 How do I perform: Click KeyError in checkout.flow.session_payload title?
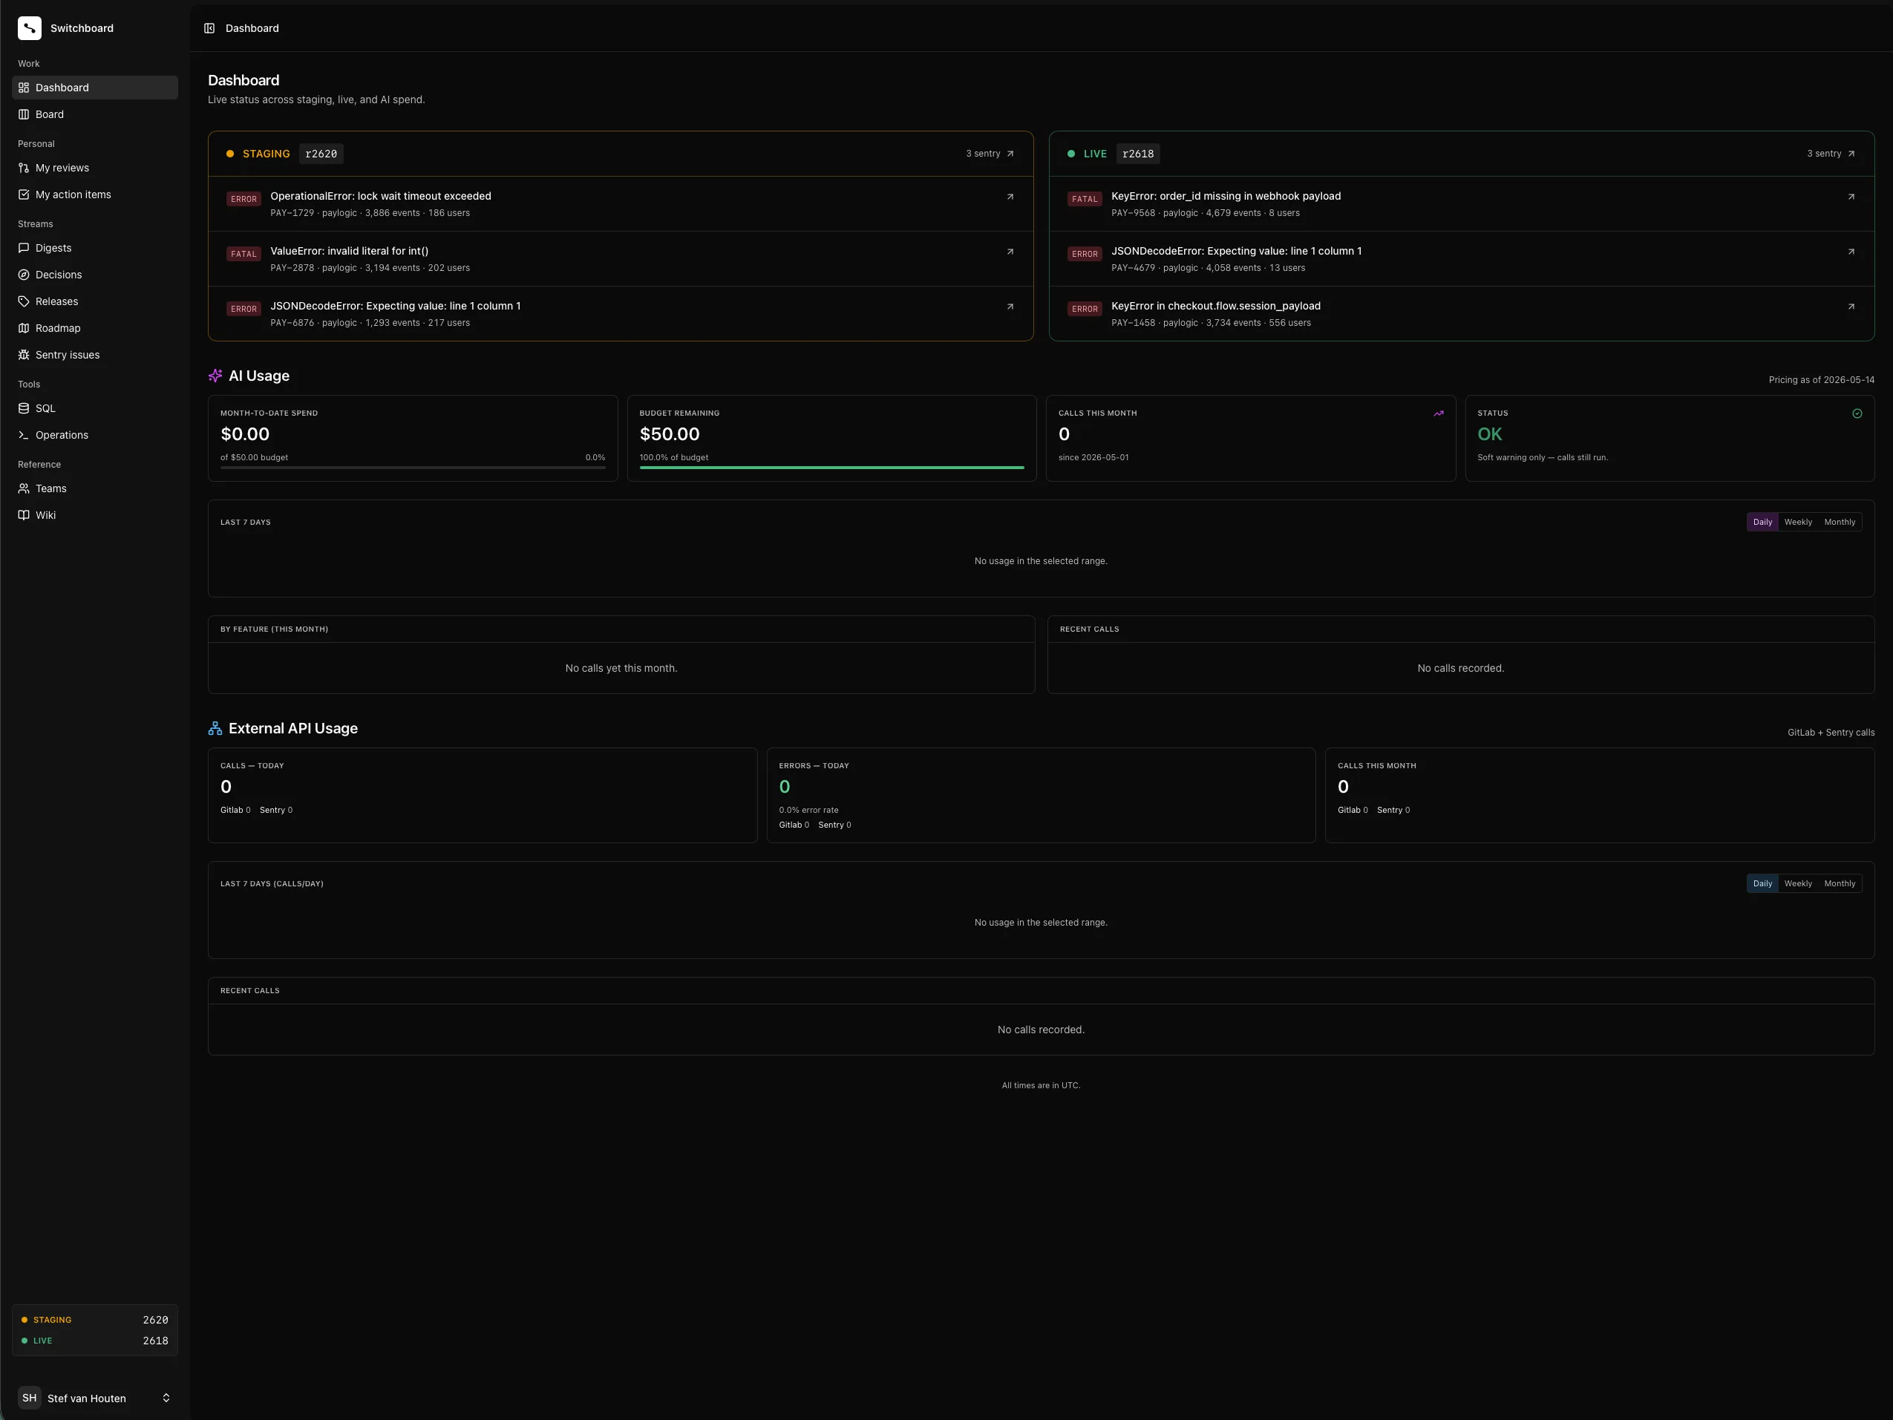pyautogui.click(x=1215, y=306)
